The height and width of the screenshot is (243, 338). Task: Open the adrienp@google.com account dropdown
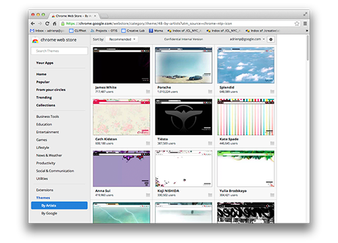pyautogui.click(x=247, y=39)
